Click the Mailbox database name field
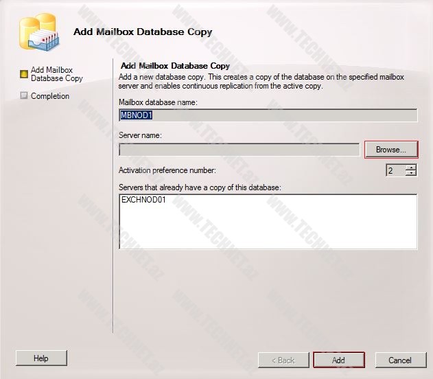 268,115
